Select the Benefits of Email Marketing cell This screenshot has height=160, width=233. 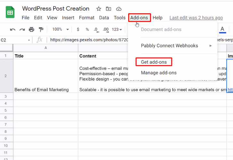pyautogui.click(x=46, y=76)
